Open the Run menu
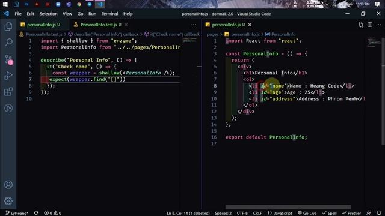 92,14
